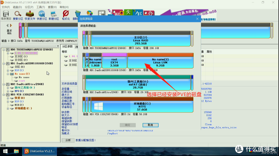Screen dimensions: 279x156
Task: Click the 取消 button in dialog
Action: [150, 125]
